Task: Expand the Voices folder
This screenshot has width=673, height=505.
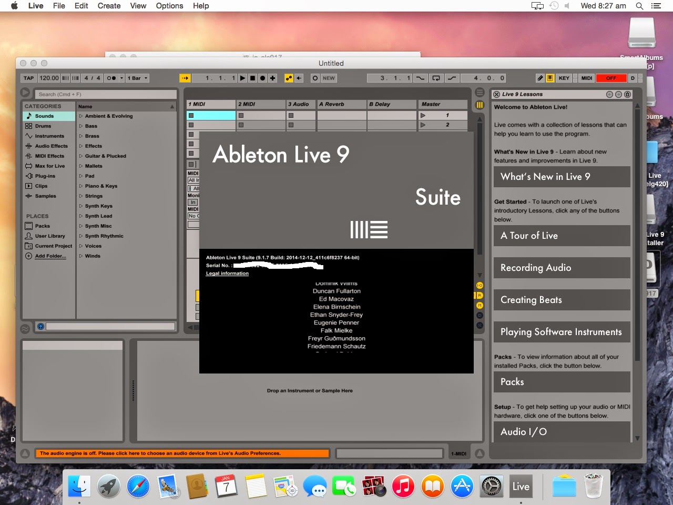Action: point(81,246)
